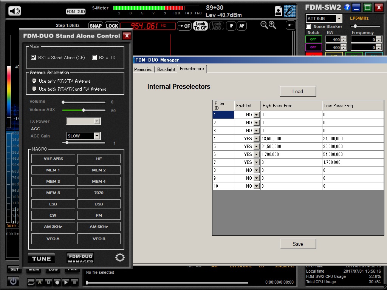Click the SET button
Viewport: 387px width, 290px height.
click(14, 269)
